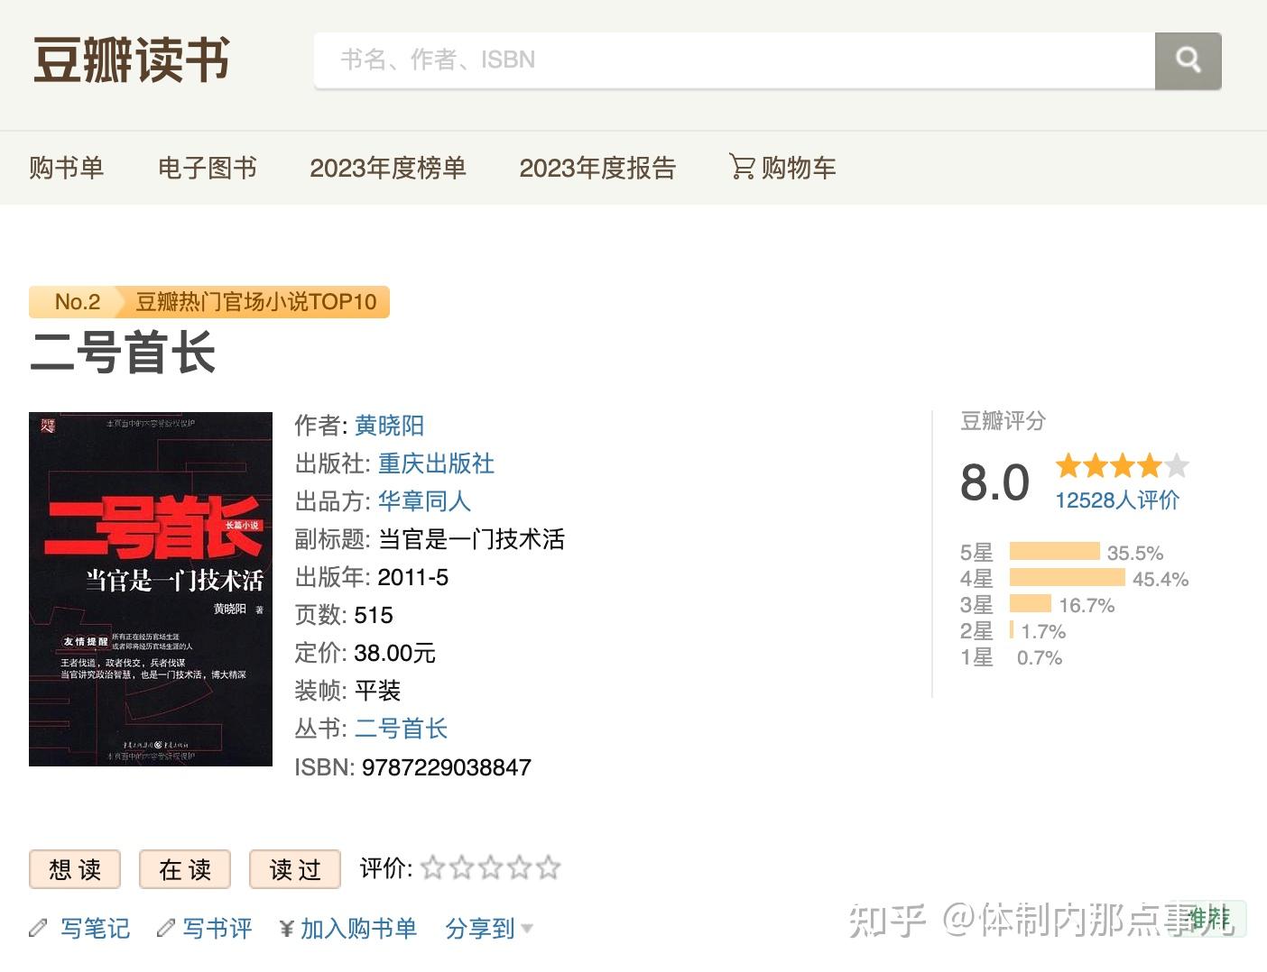Click the 4星 rating bar
Image resolution: width=1267 pixels, height=972 pixels.
click(1067, 578)
